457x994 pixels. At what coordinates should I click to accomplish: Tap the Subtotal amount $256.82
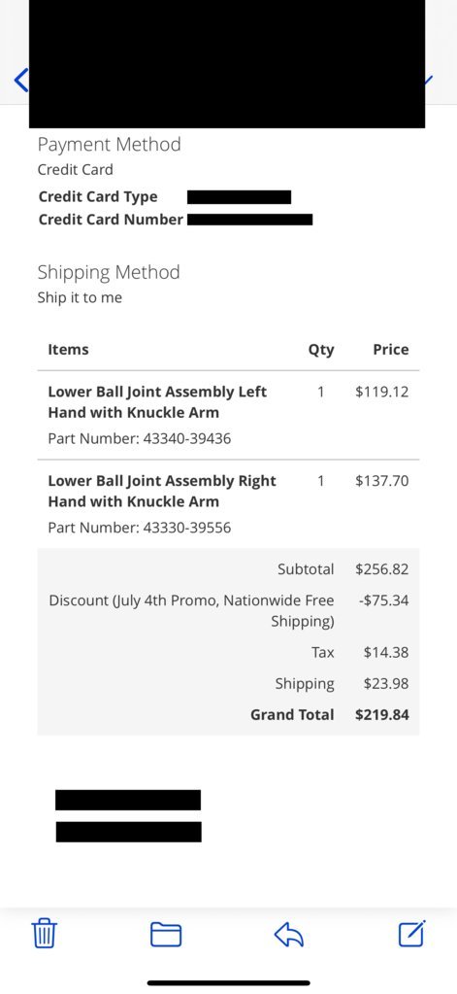point(382,569)
